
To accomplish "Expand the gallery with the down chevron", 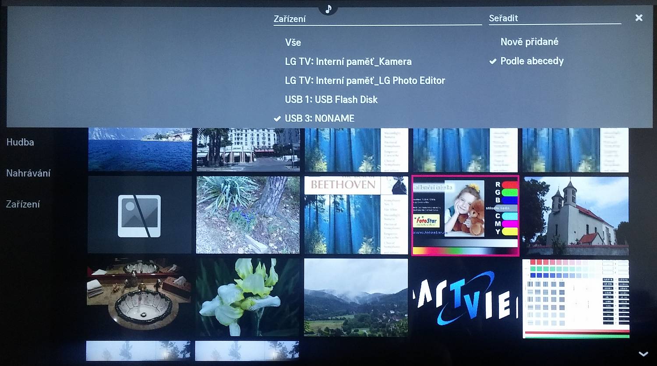I will (x=643, y=353).
